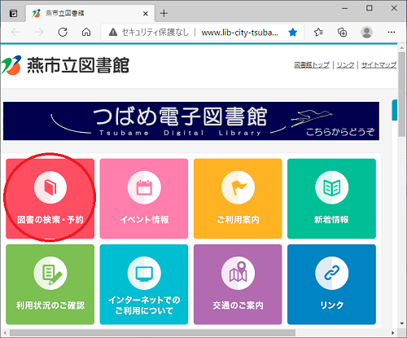Viewport: 407px width, 338px height.
Task: Go to the browser home page
Action: 86,33
